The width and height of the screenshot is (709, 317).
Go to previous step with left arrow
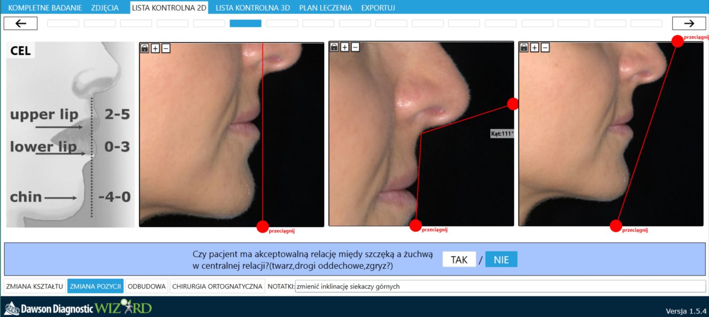pyautogui.click(x=20, y=24)
